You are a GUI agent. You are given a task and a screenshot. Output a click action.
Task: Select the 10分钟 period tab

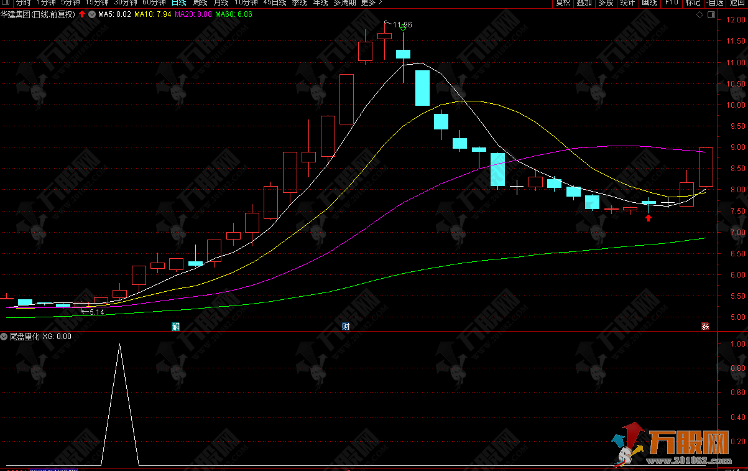click(x=246, y=2)
